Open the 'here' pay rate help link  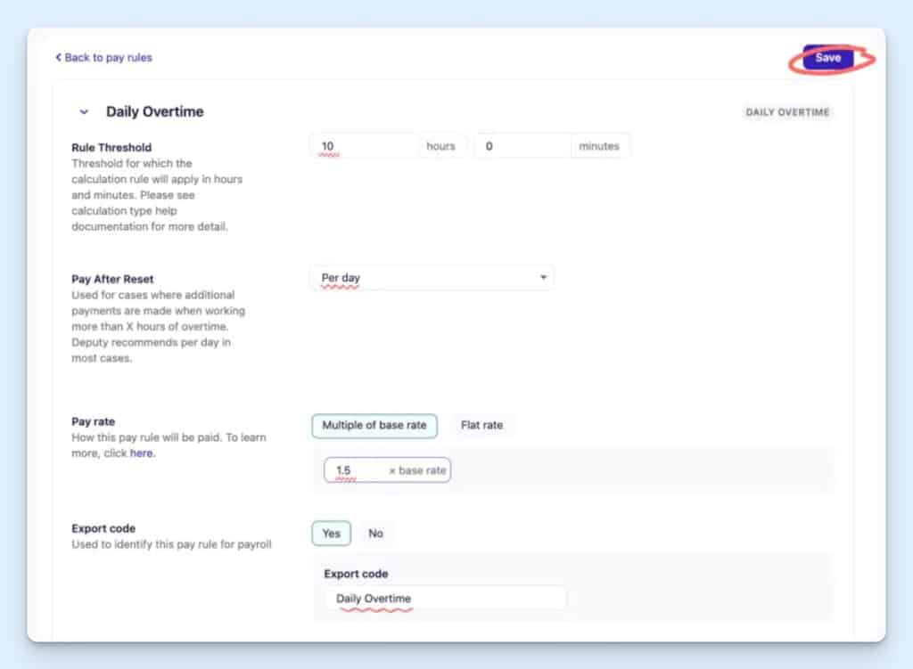[x=142, y=453]
